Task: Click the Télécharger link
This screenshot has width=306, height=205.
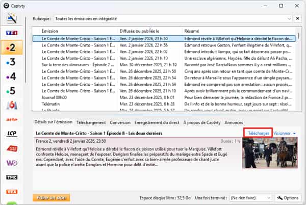Action: point(259,133)
